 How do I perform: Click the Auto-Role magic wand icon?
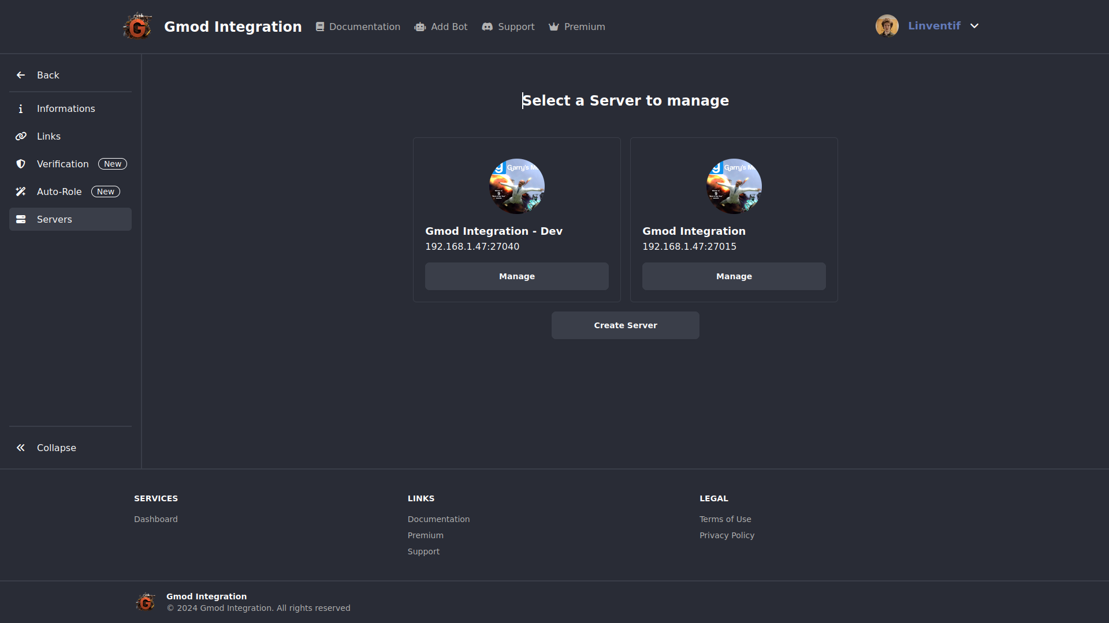tap(21, 192)
